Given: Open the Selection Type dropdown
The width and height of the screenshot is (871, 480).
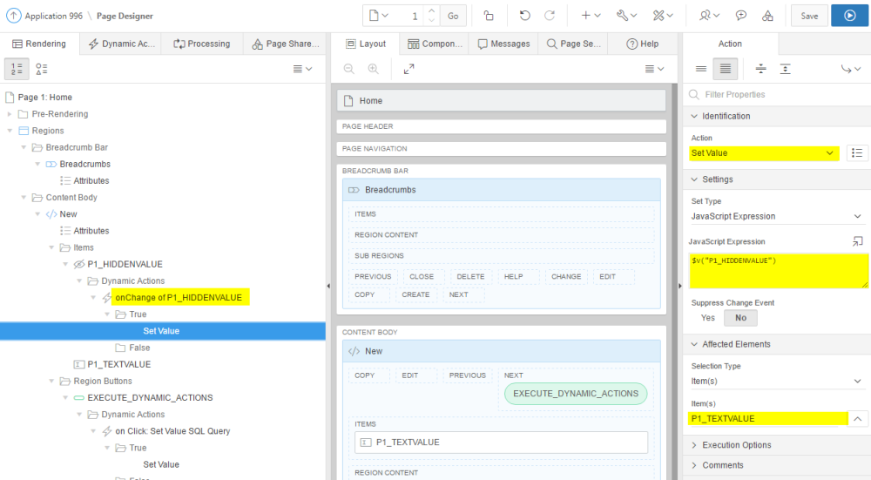Looking at the screenshot, I should point(777,381).
